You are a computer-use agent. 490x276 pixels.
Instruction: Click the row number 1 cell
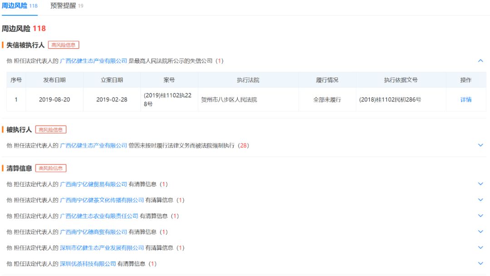[16, 100]
